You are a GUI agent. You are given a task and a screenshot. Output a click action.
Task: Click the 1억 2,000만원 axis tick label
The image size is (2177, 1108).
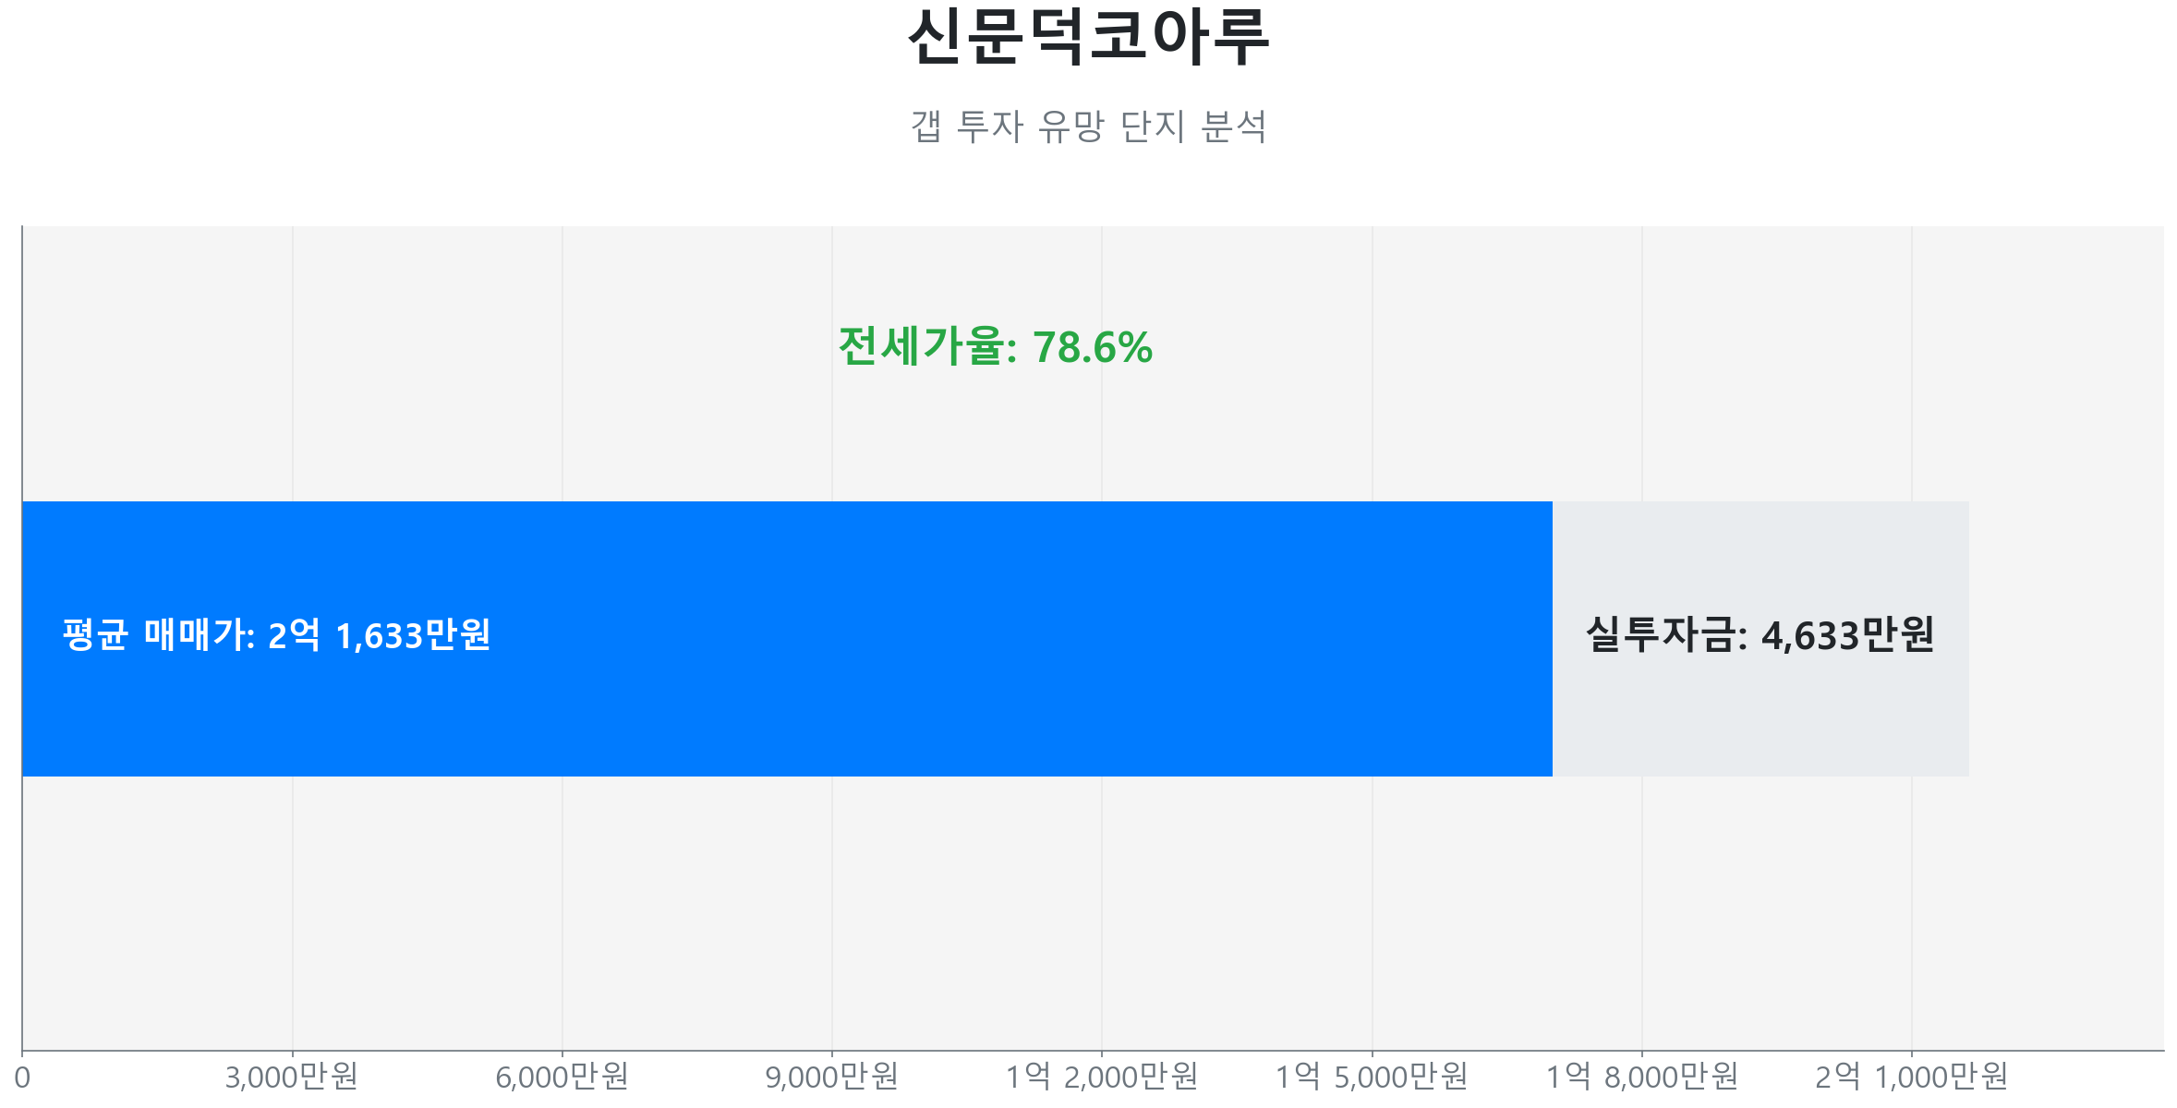pyautogui.click(x=1101, y=1077)
